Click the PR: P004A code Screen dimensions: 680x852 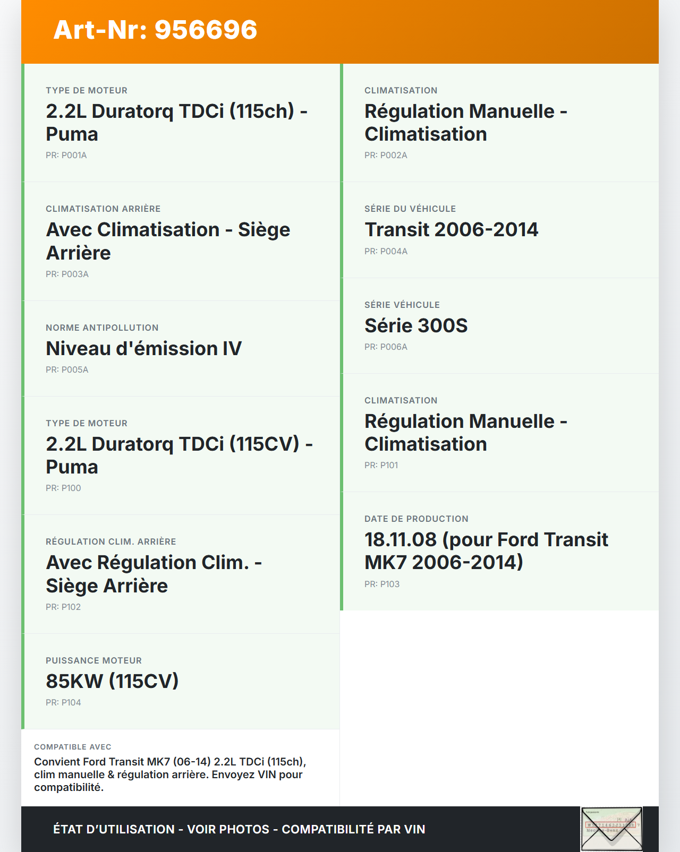pos(386,252)
